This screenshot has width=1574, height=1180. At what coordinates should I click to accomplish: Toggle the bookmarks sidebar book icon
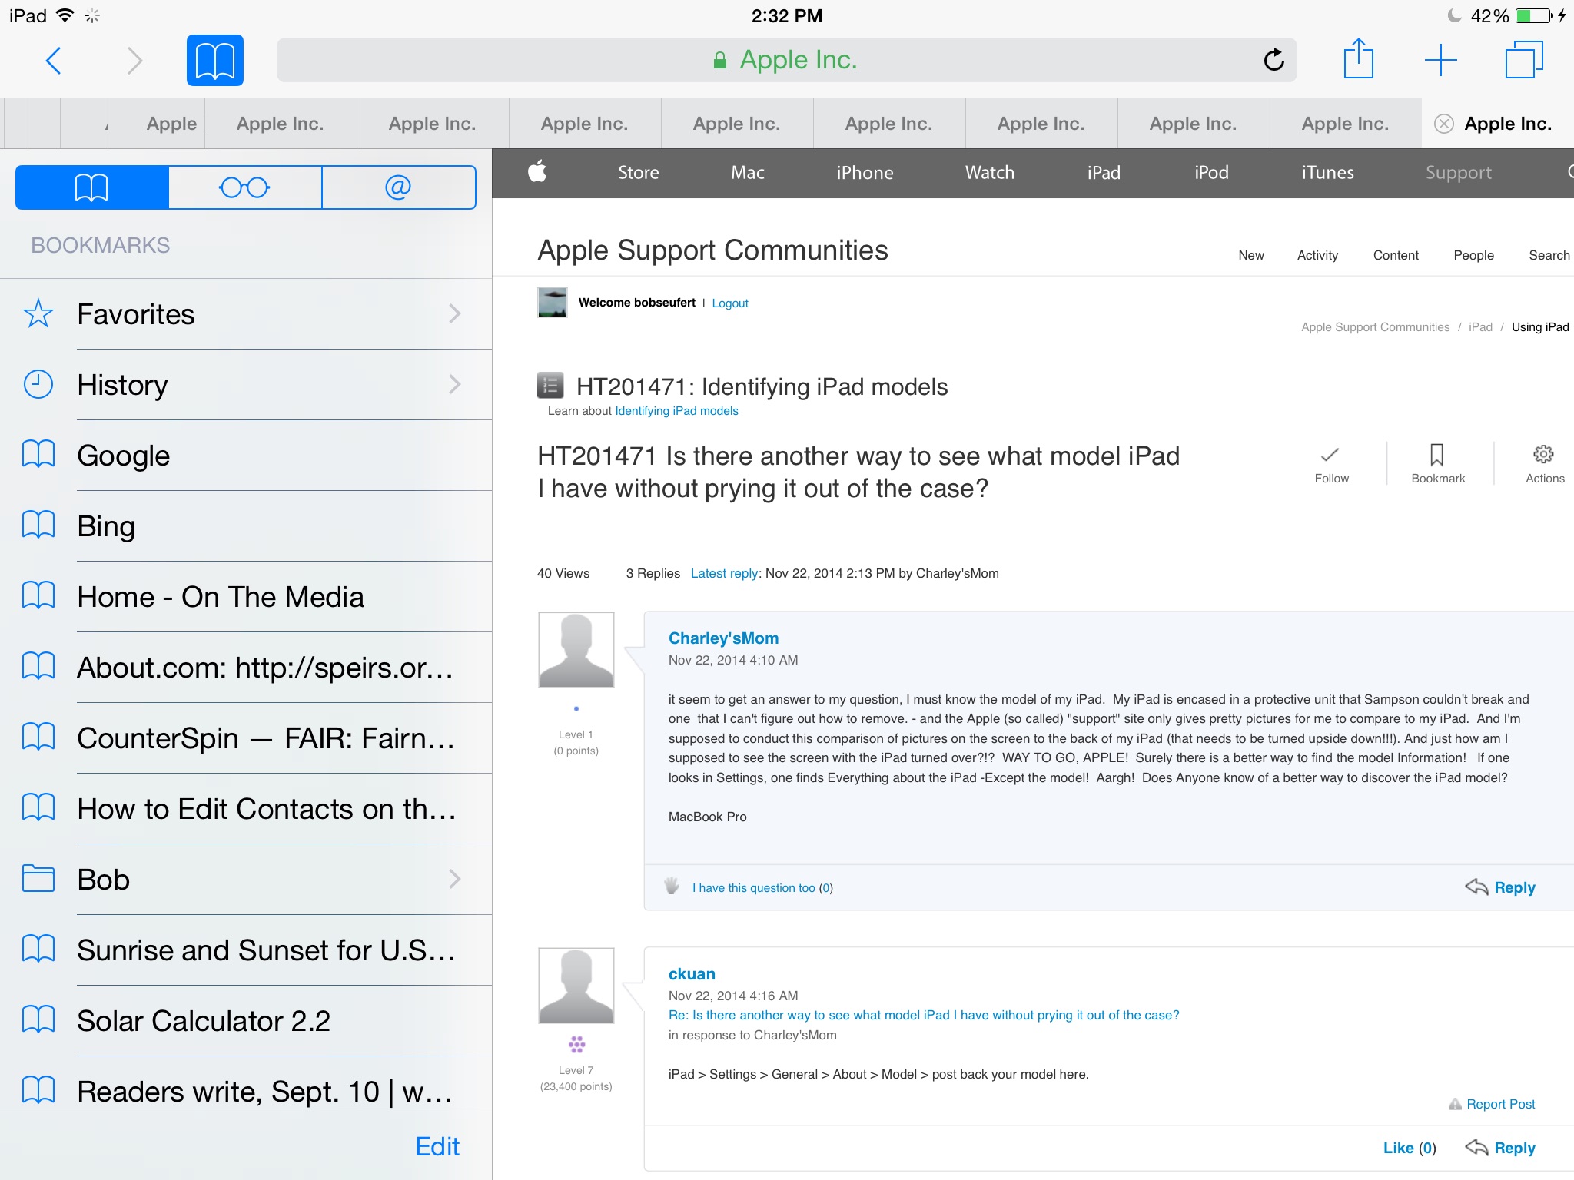[214, 60]
